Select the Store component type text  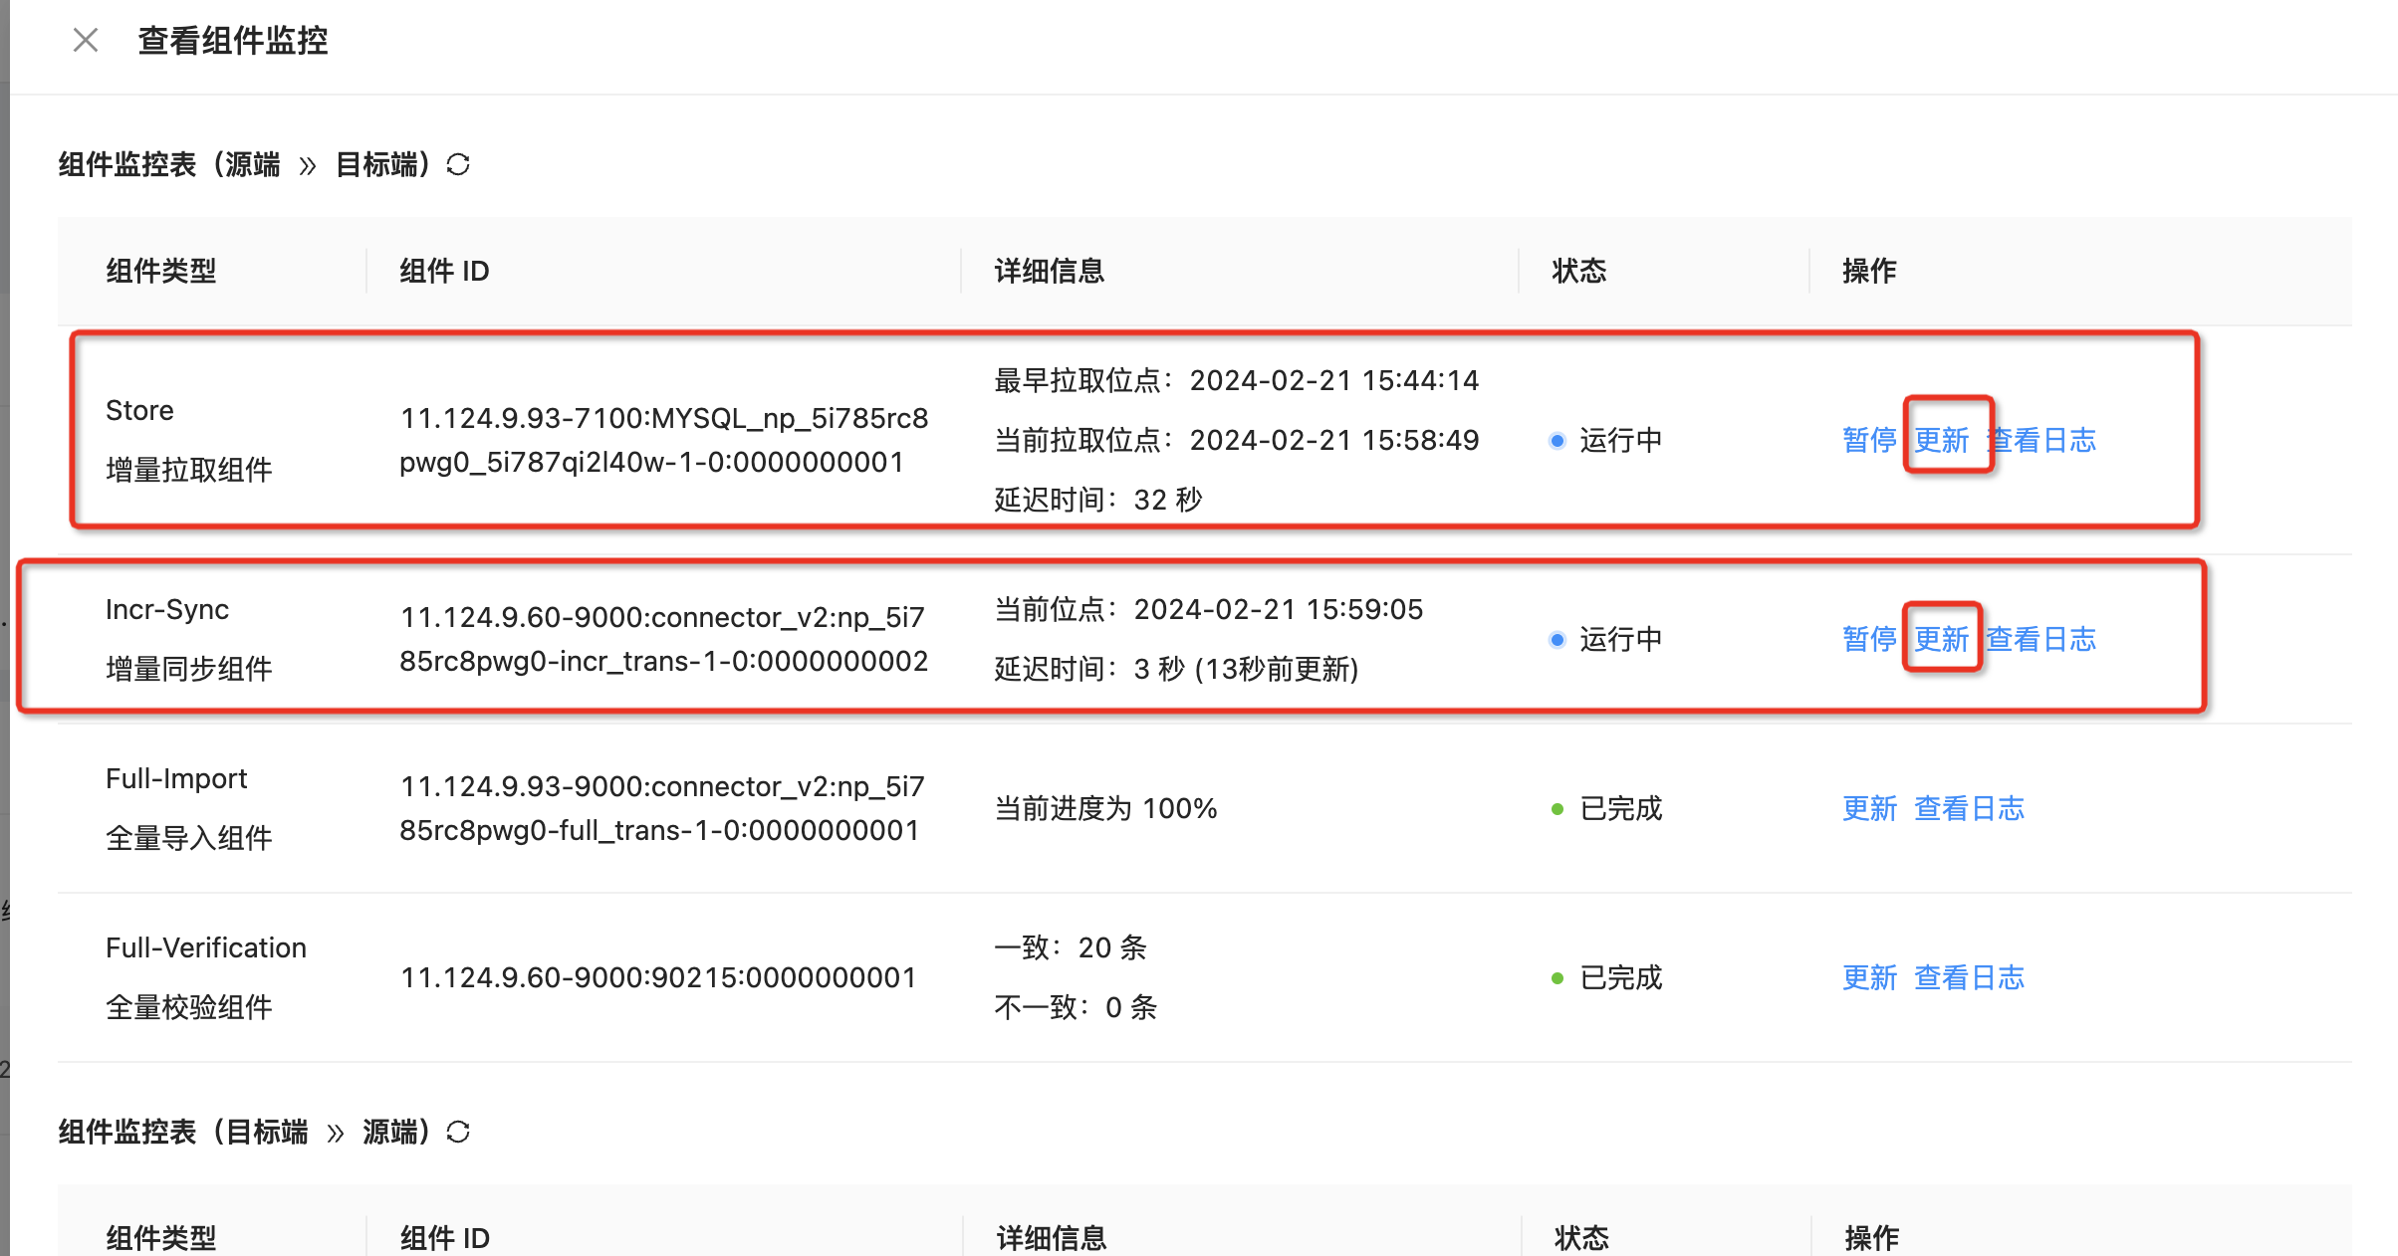coord(139,410)
